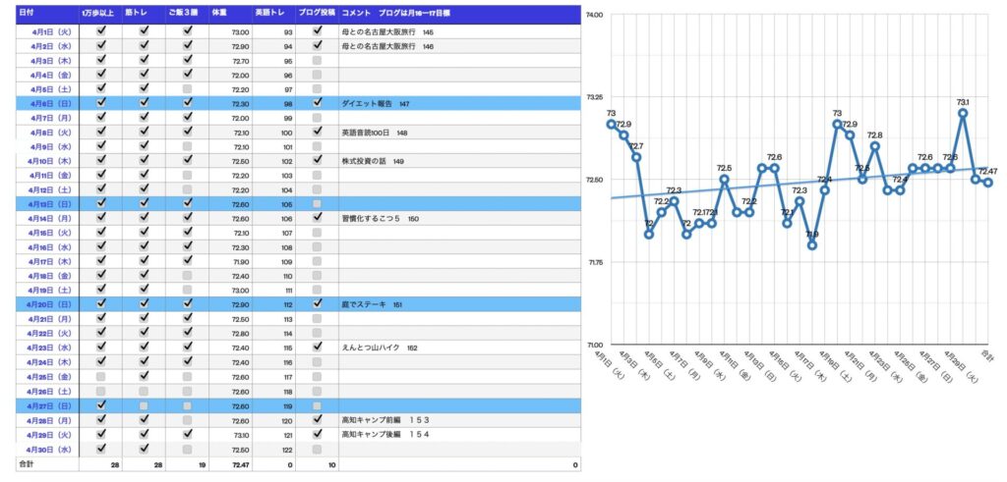The height and width of the screenshot is (482, 1007).
Task: Select comment cell ダイエット報告 147
Action: coord(460,103)
